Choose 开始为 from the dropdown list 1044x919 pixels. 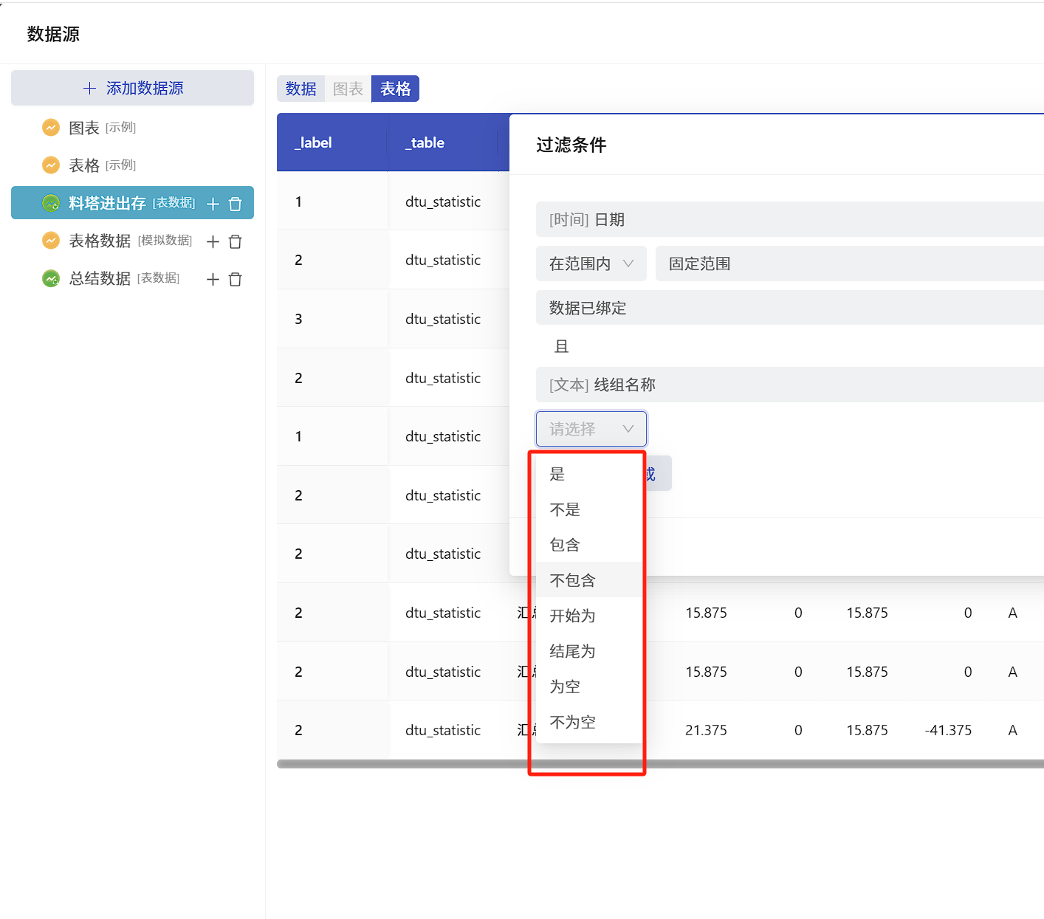[x=589, y=616]
